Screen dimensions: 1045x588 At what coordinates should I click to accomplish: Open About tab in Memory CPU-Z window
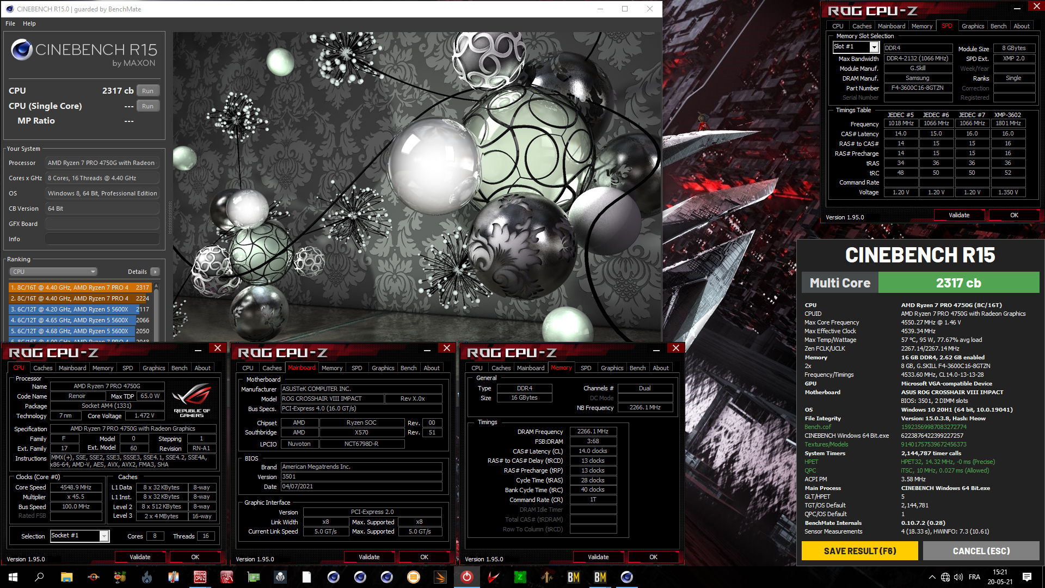tap(661, 368)
